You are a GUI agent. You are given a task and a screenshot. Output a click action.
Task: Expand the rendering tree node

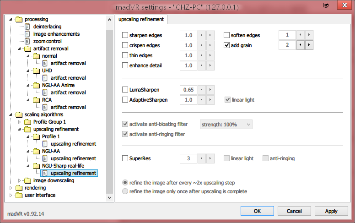click(11, 188)
